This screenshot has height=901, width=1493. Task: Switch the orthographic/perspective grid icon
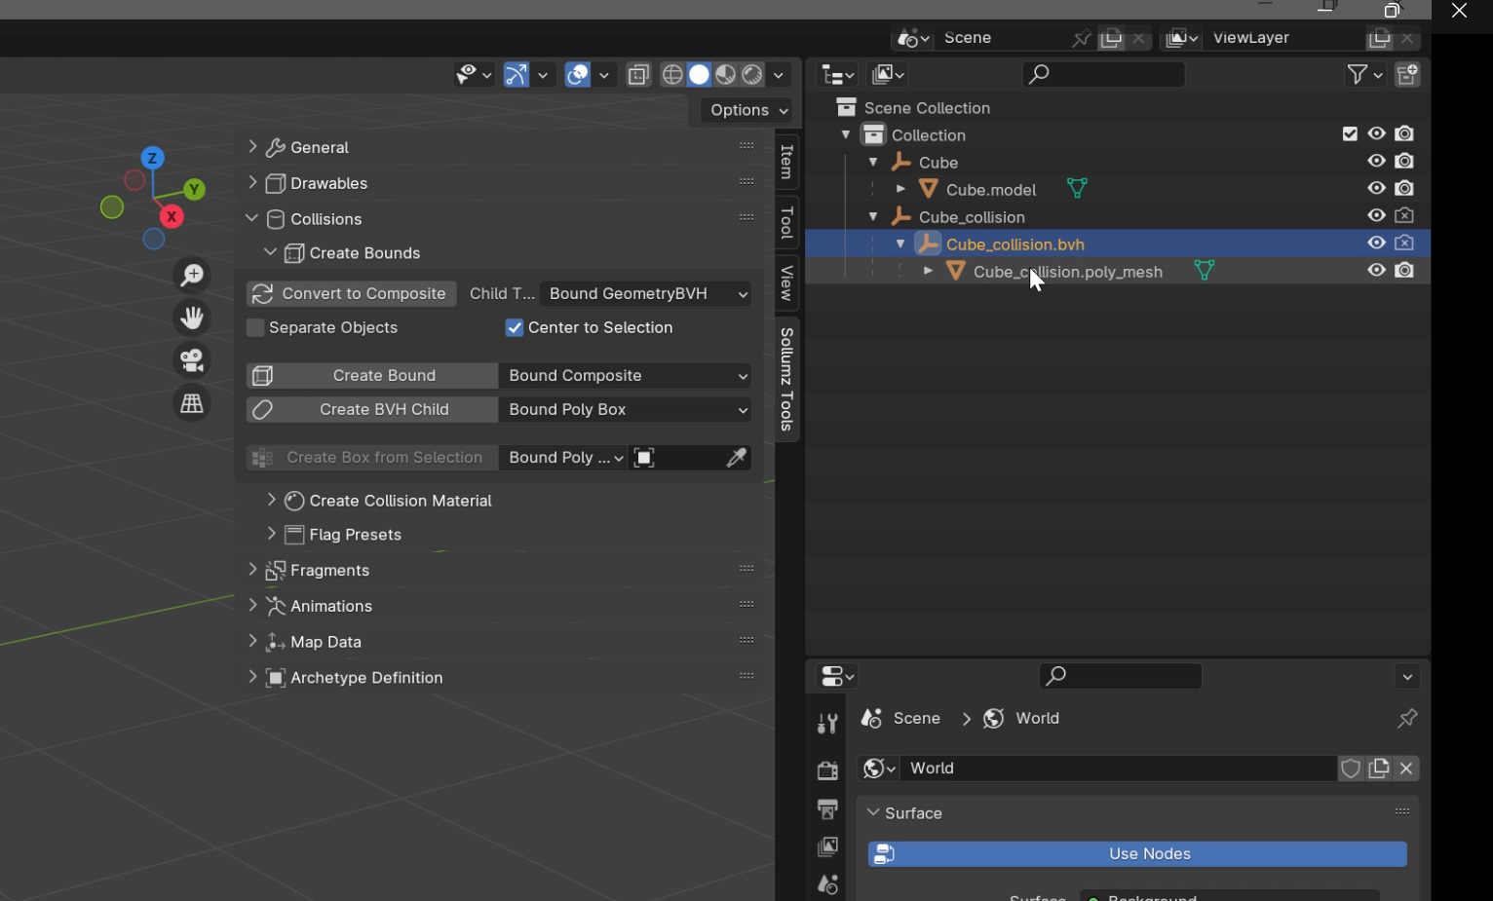[x=192, y=403]
